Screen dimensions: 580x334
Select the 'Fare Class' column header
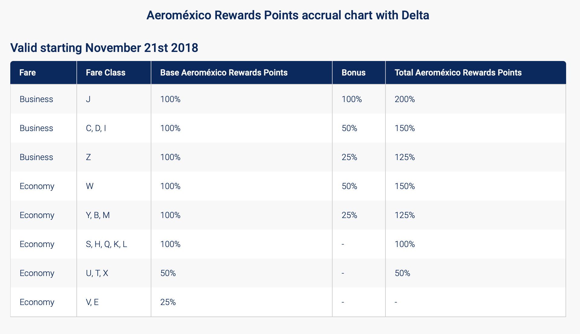pos(105,72)
